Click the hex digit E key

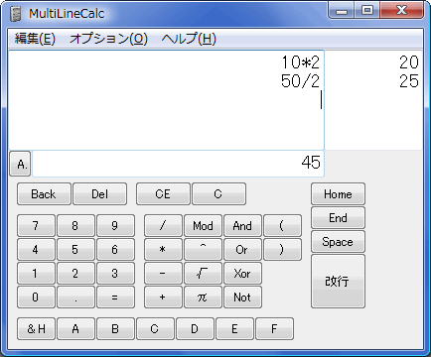(234, 329)
